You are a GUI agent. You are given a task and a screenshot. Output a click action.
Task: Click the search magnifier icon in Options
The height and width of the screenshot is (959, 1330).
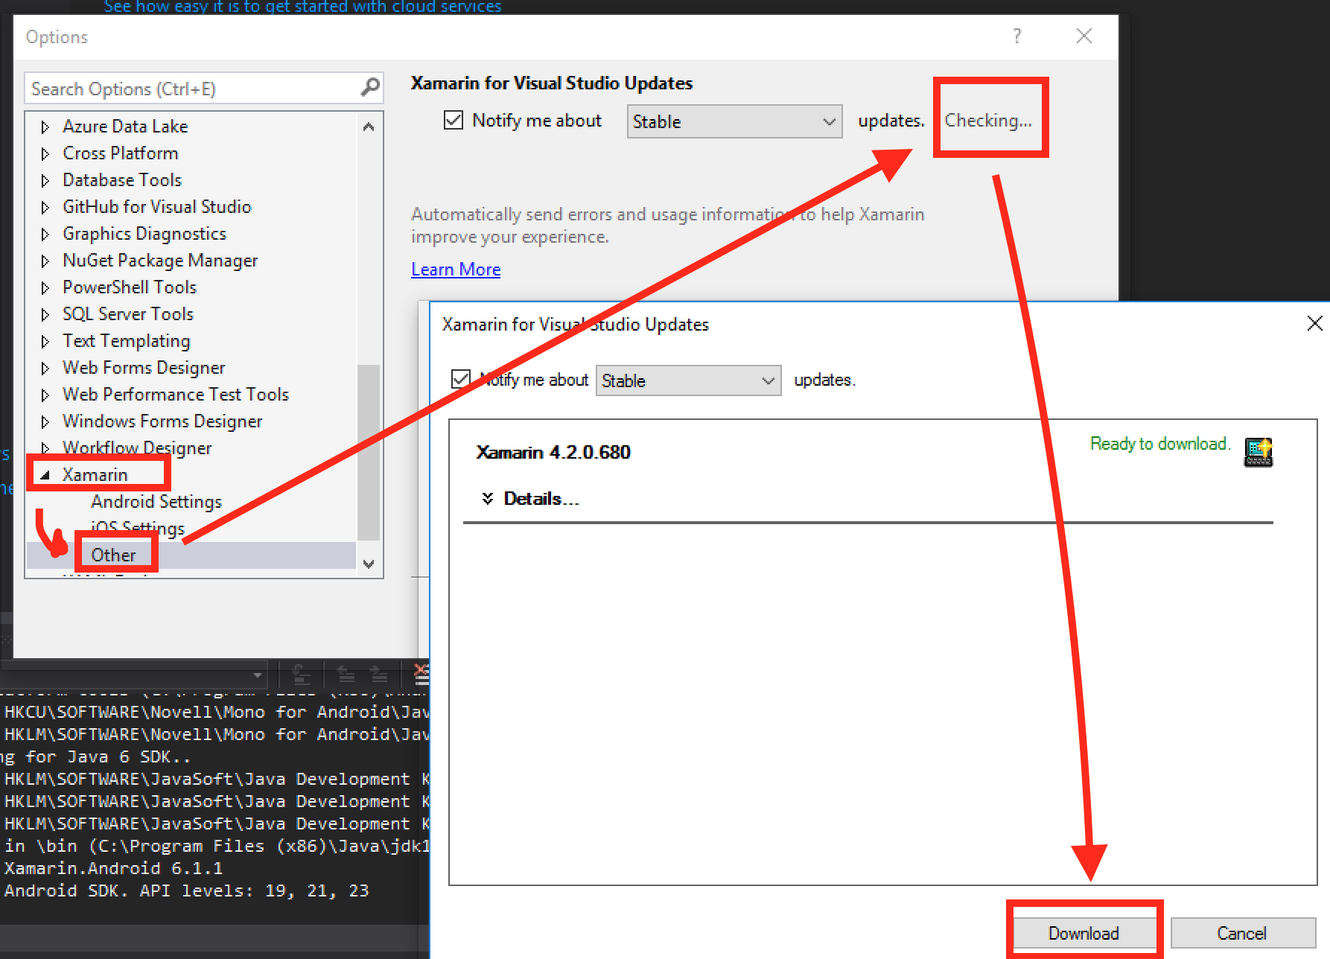[370, 88]
